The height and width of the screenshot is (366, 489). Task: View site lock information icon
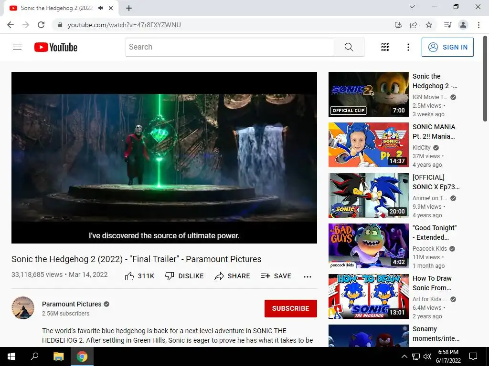(x=60, y=25)
